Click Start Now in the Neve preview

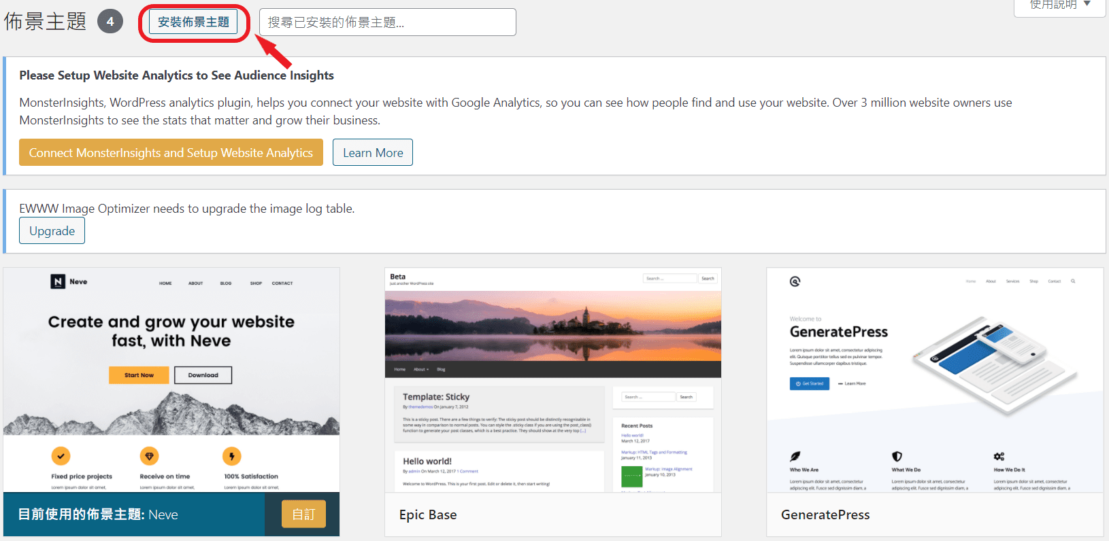(x=139, y=375)
